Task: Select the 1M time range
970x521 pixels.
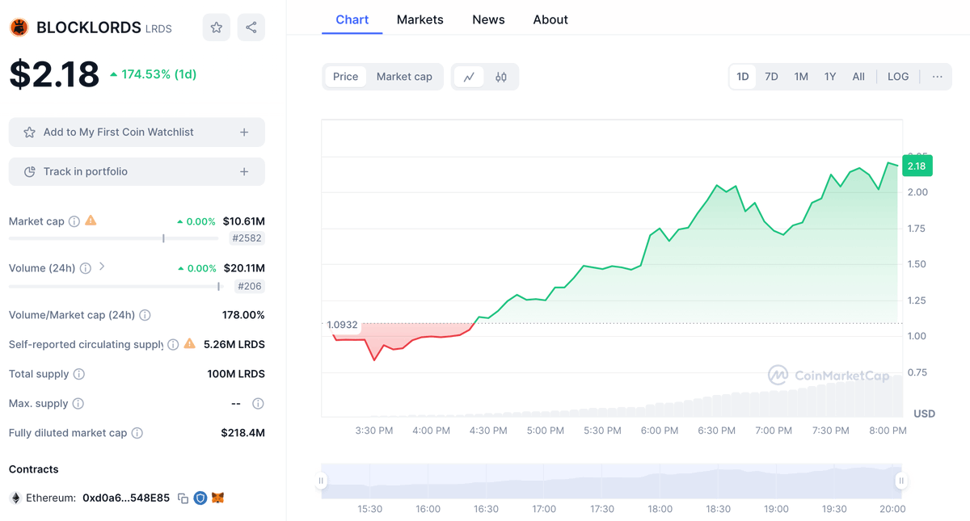Action: (801, 77)
